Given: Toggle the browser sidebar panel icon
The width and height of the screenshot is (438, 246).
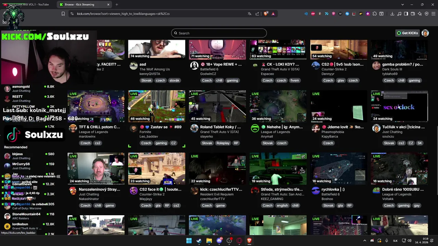Looking at the screenshot, I should [x=406, y=14].
